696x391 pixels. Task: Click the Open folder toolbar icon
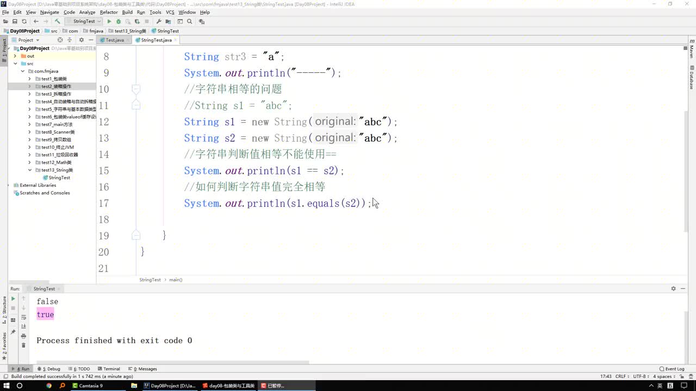pos(5,22)
